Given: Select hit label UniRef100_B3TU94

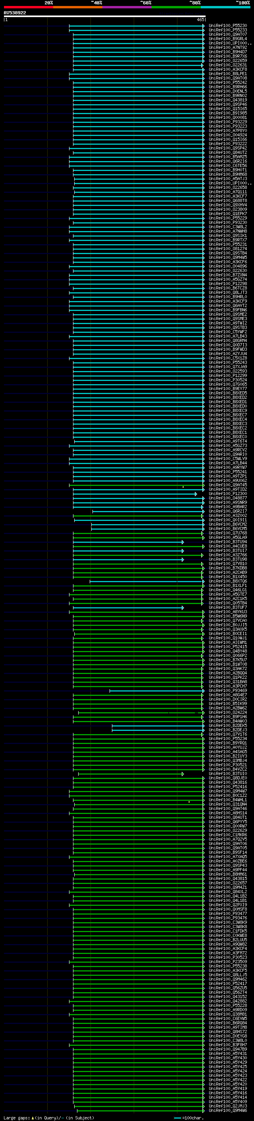Looking at the screenshot, I should (x=227, y=542).
